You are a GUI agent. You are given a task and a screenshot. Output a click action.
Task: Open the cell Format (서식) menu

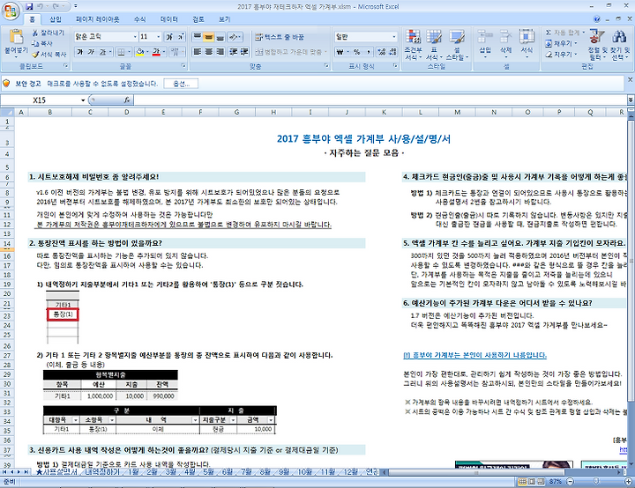pyautogui.click(x=527, y=44)
